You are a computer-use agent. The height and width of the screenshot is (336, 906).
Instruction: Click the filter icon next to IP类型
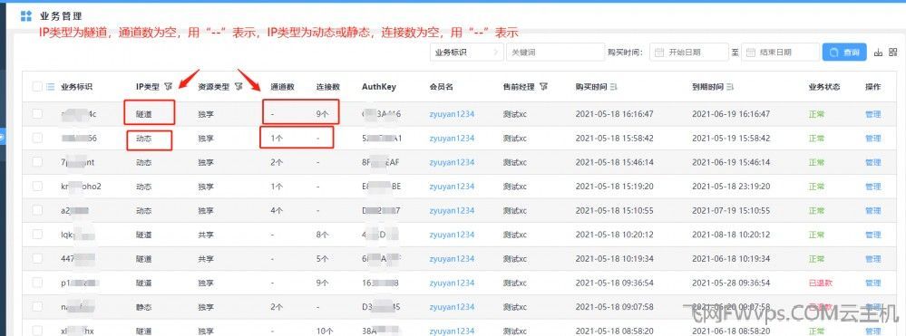coord(168,87)
